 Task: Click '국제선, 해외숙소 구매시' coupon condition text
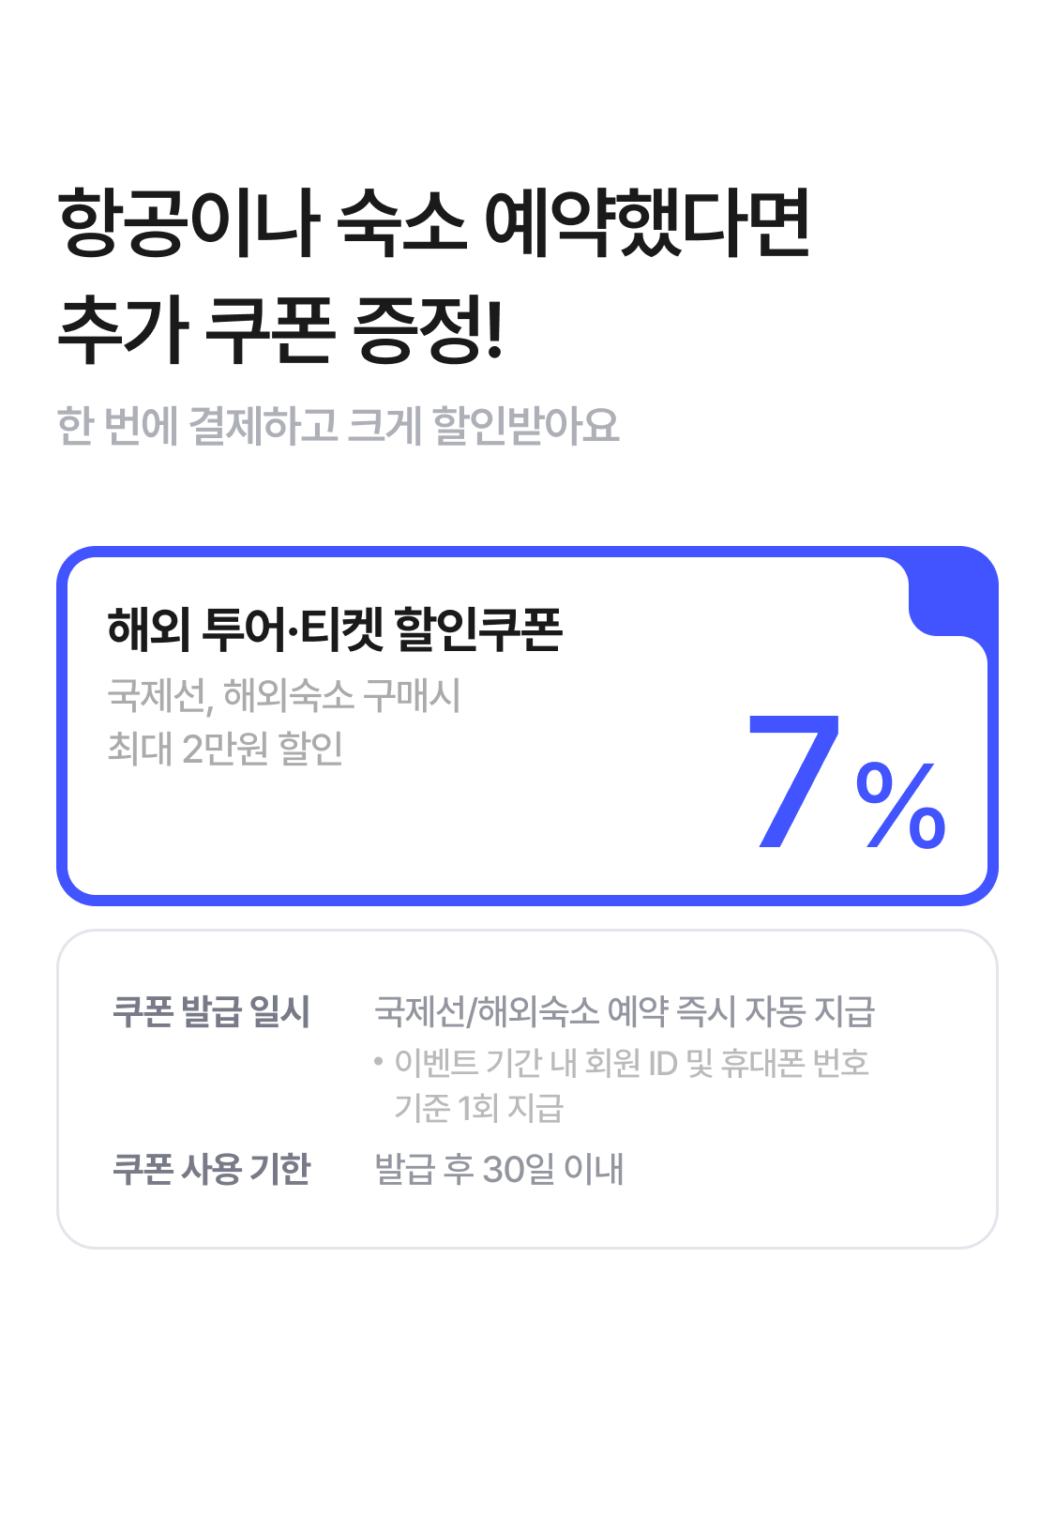tap(284, 695)
